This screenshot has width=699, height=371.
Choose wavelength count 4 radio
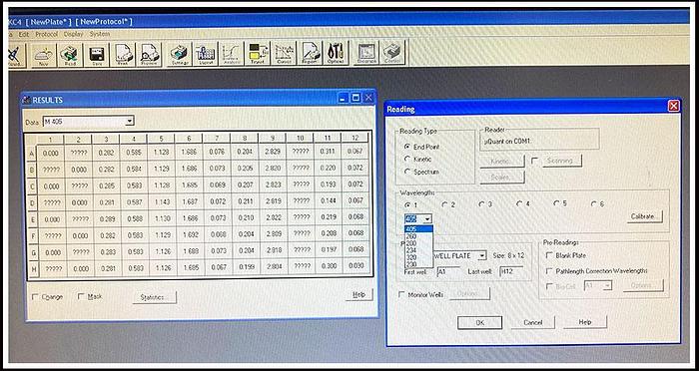(x=519, y=204)
